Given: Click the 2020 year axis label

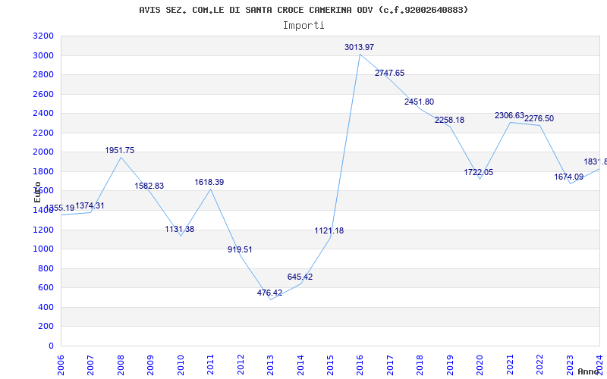Looking at the screenshot, I should tap(480, 365).
